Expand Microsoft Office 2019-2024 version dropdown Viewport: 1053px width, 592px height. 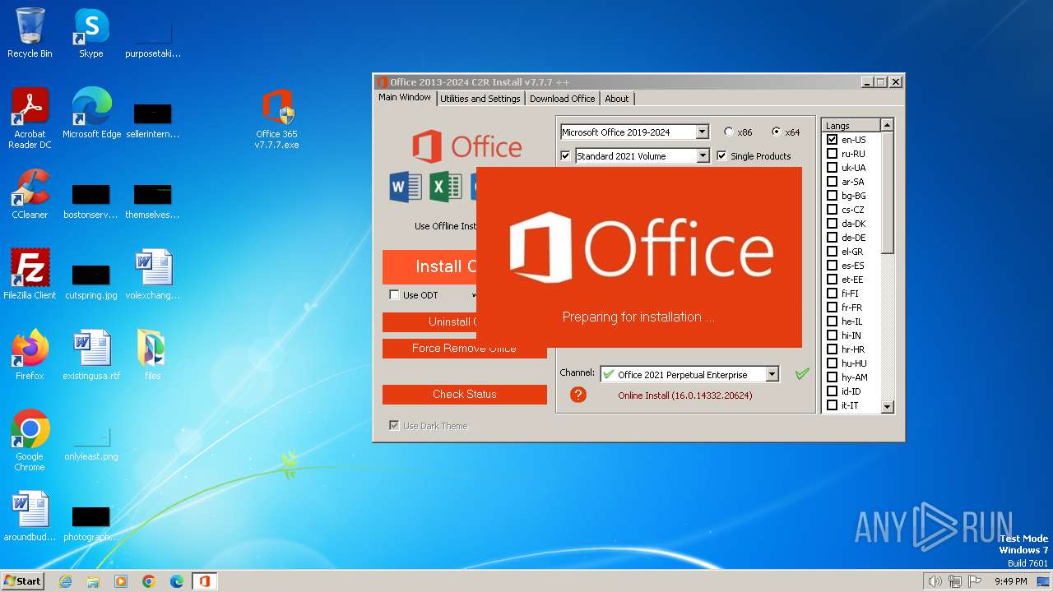(702, 132)
